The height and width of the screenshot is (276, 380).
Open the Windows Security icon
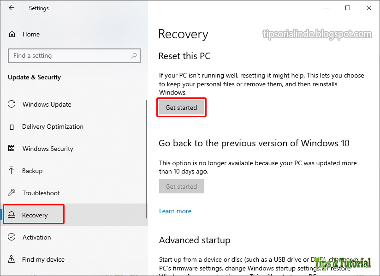click(x=12, y=149)
